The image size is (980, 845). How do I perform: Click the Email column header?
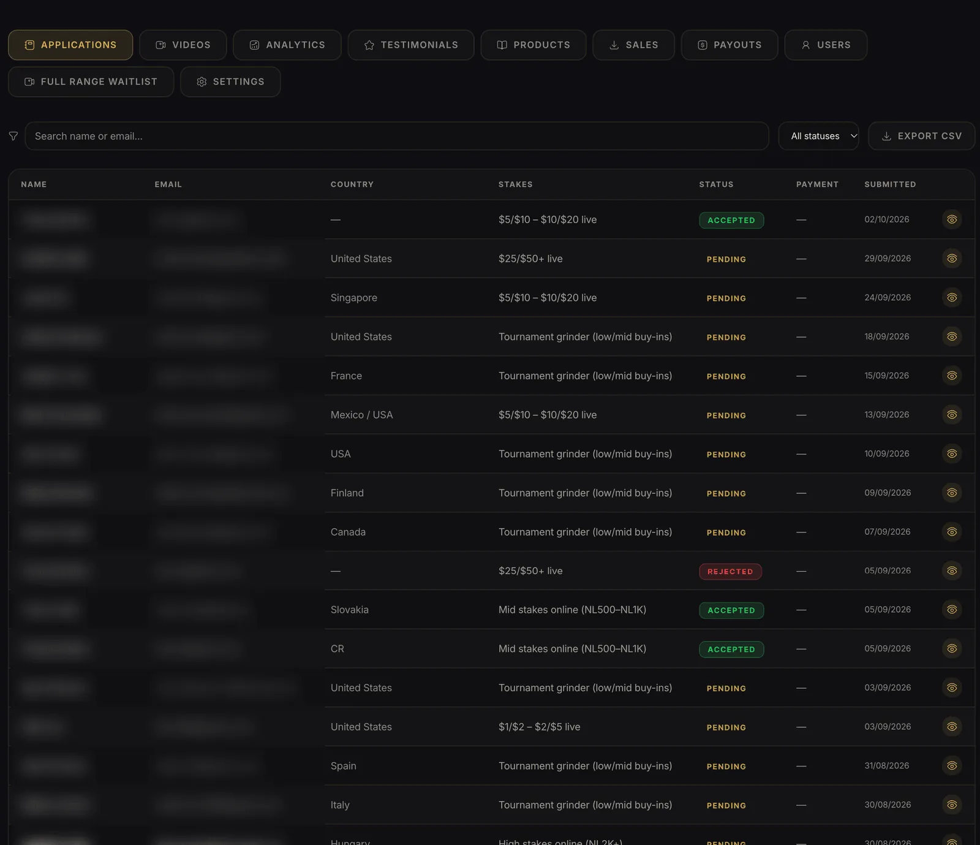(x=168, y=184)
